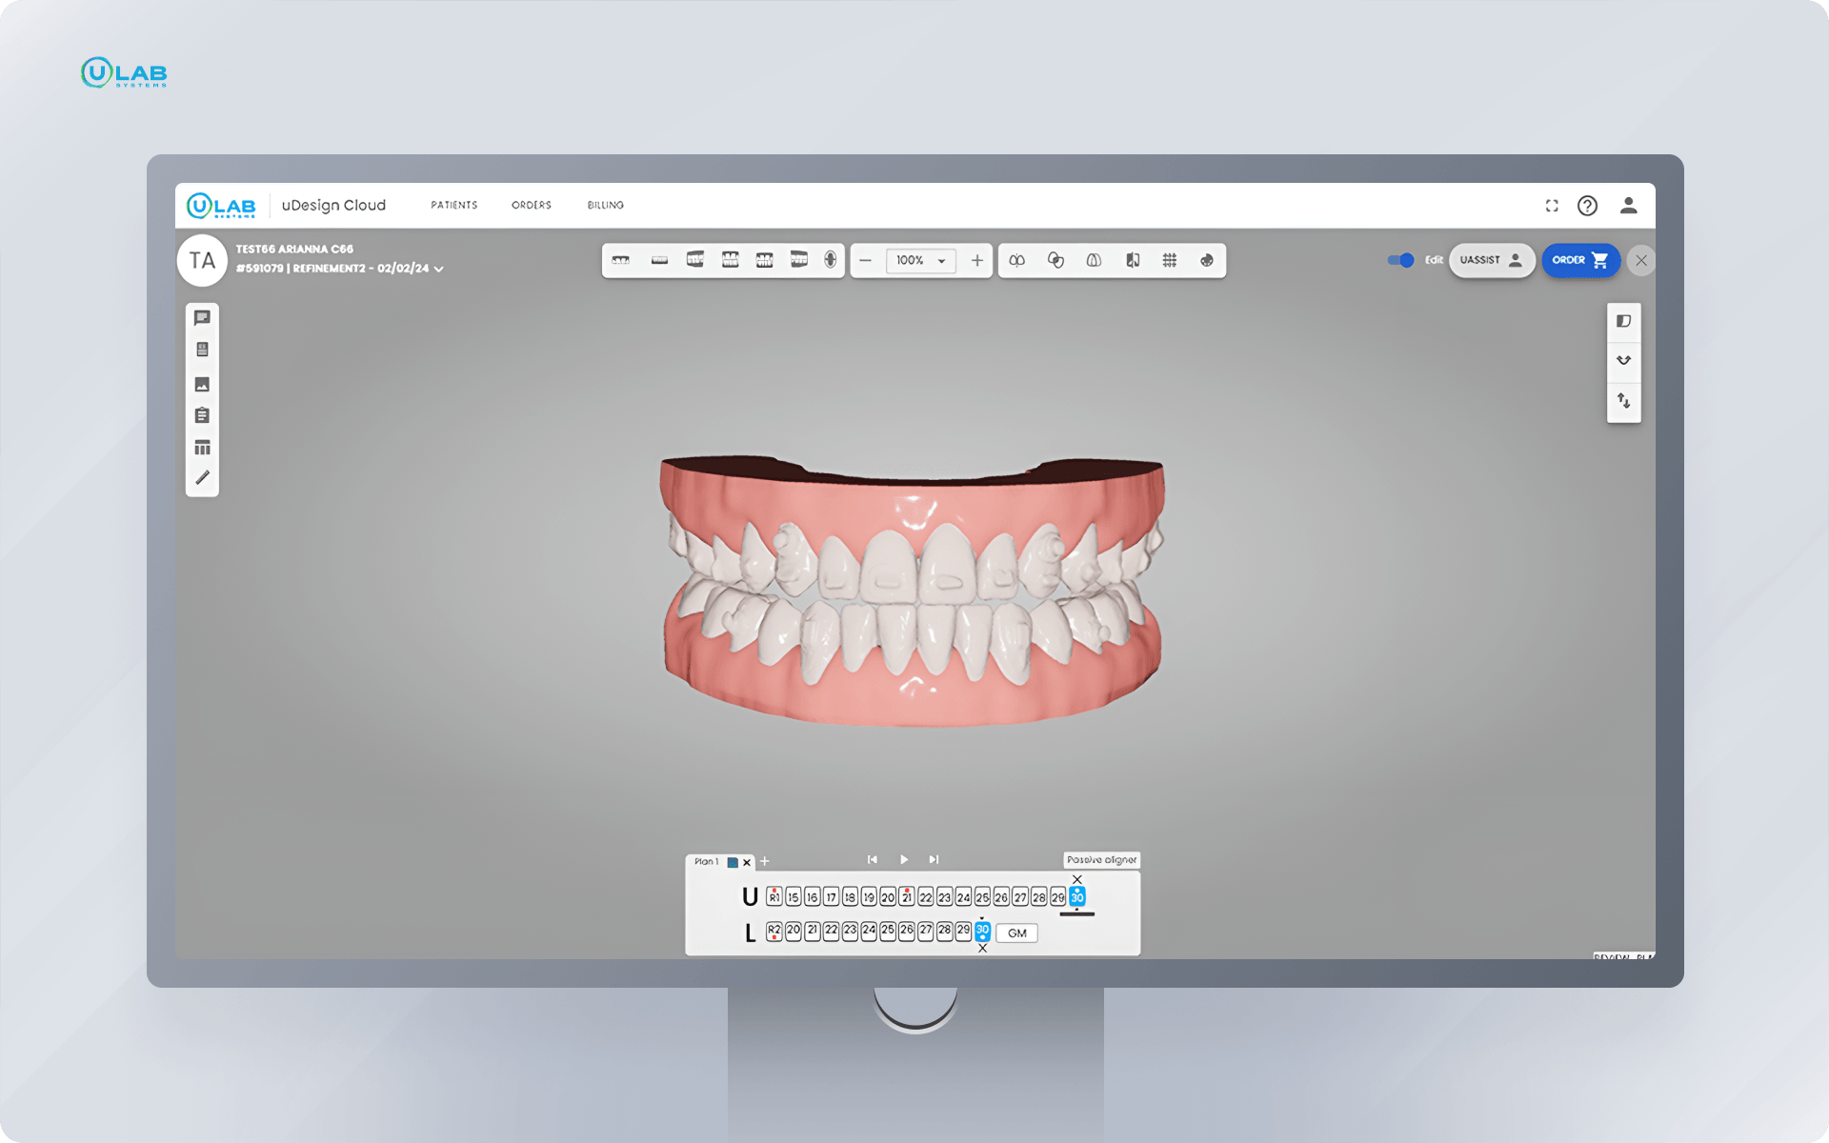Open the clipboard prescription icon

[202, 416]
